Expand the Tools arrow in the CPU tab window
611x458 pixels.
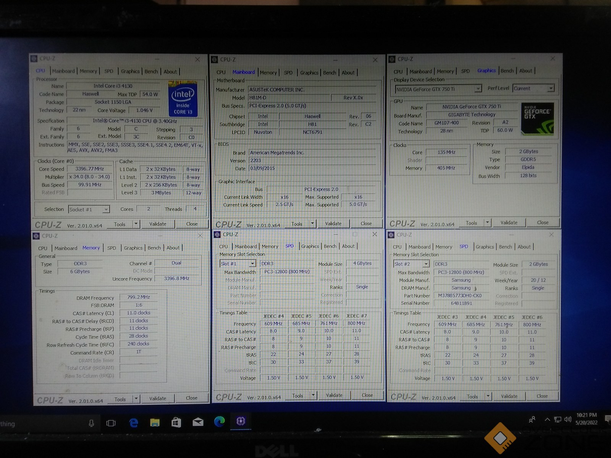point(136,224)
